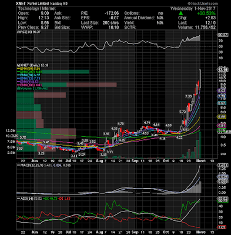Select the ADX(14) indicator label
Image resolution: width=231 pixels, height=235 pixels.
tap(26, 199)
